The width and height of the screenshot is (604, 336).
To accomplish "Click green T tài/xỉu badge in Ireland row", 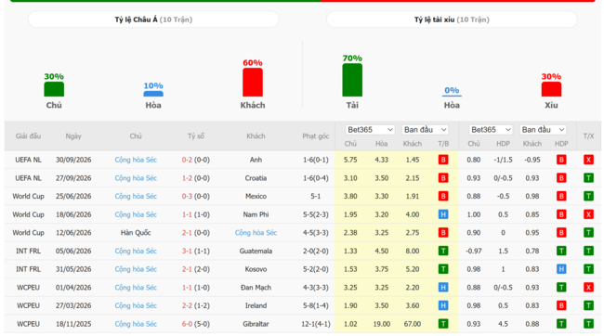I will click(588, 305).
